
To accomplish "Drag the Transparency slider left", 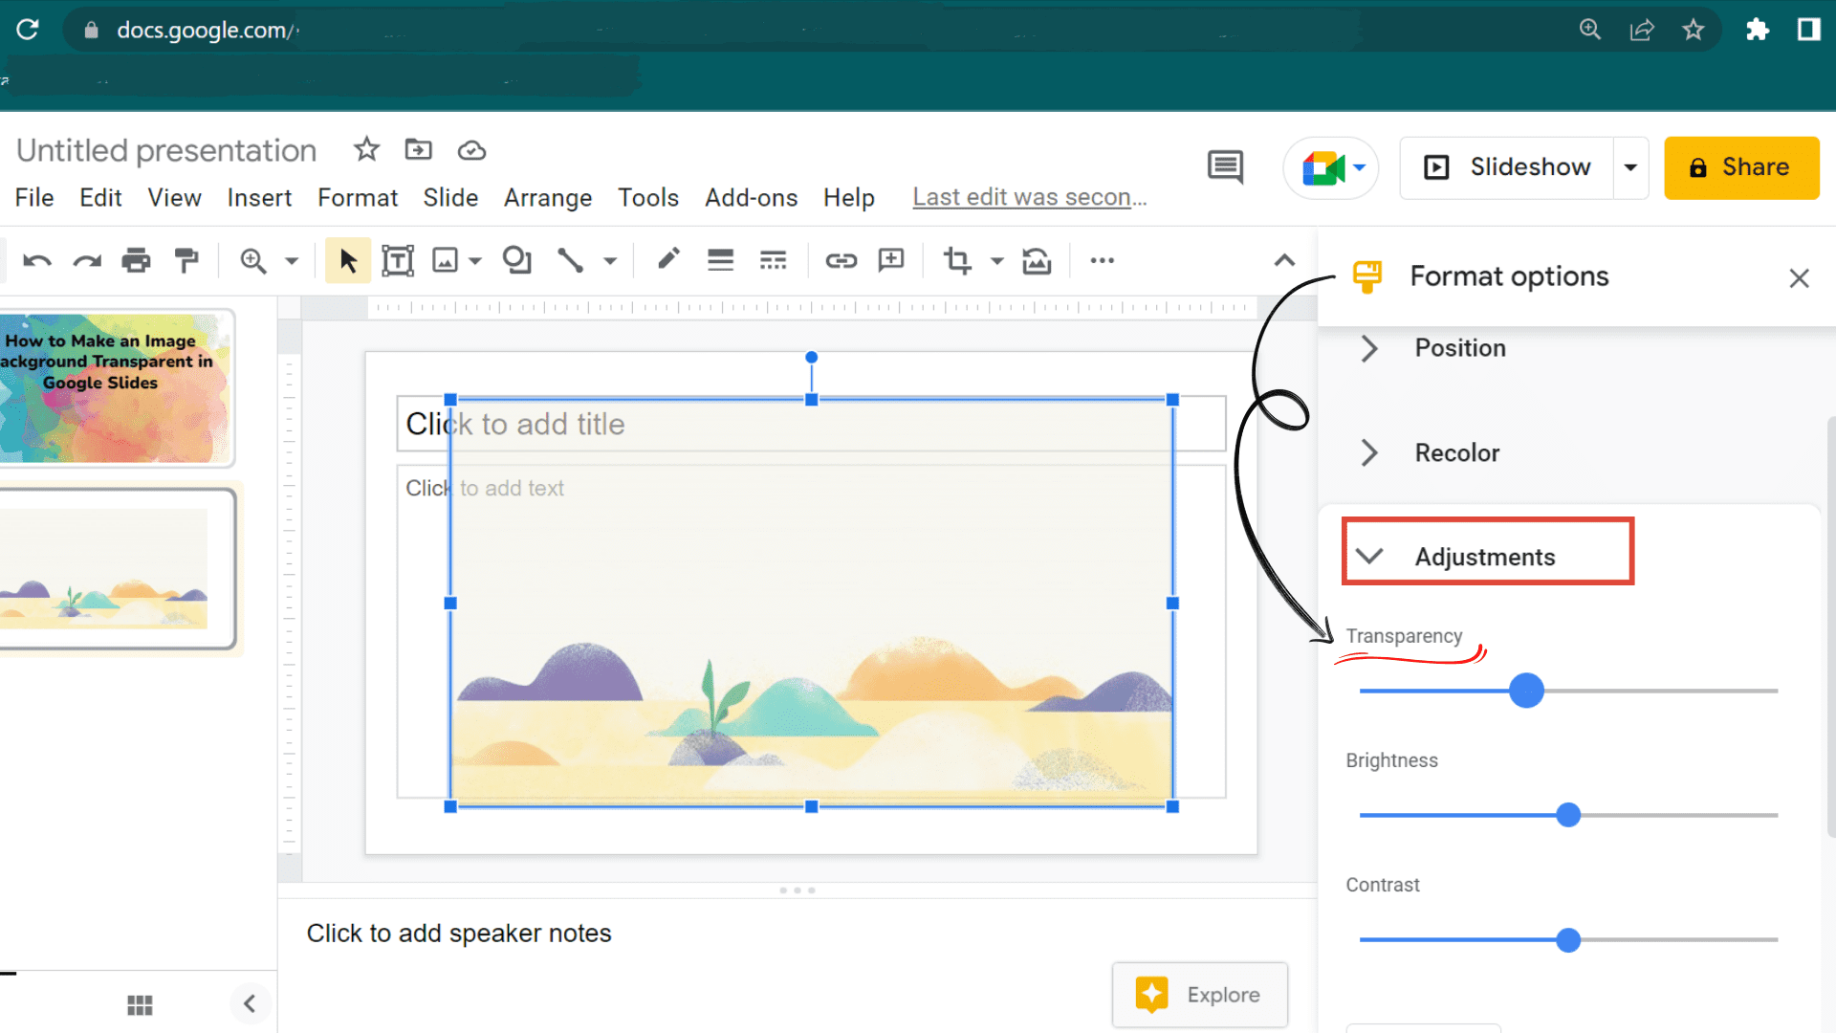I will coord(1524,690).
